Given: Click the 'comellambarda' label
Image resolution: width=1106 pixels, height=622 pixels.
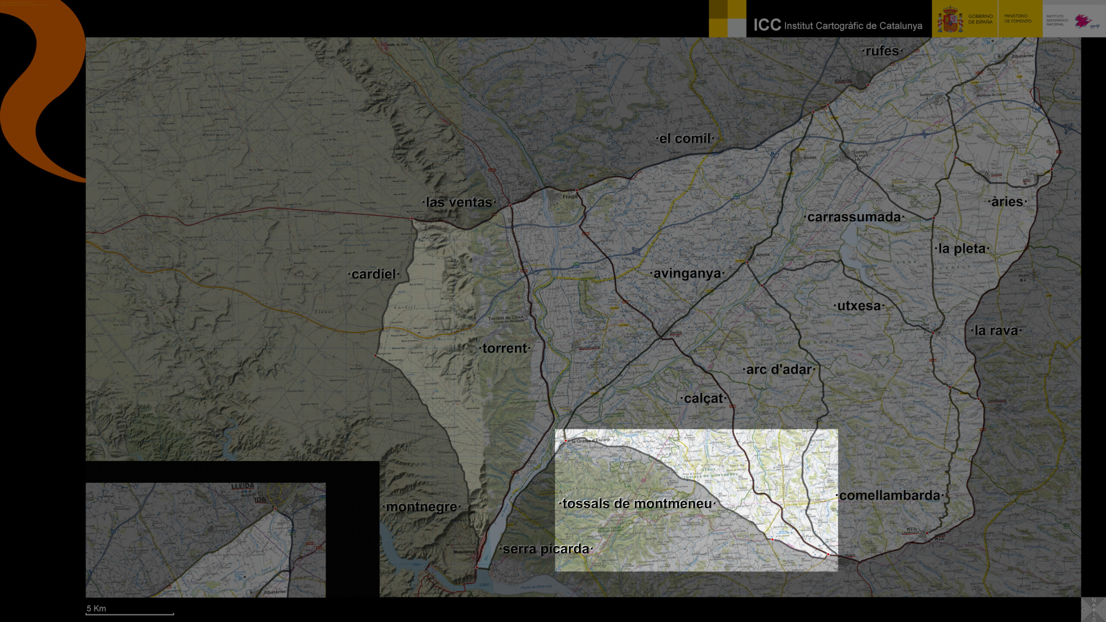Looking at the screenshot, I should 890,495.
